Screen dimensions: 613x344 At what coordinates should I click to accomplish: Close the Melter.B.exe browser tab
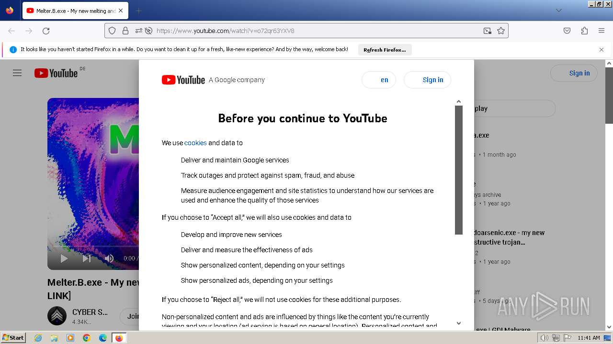[121, 11]
